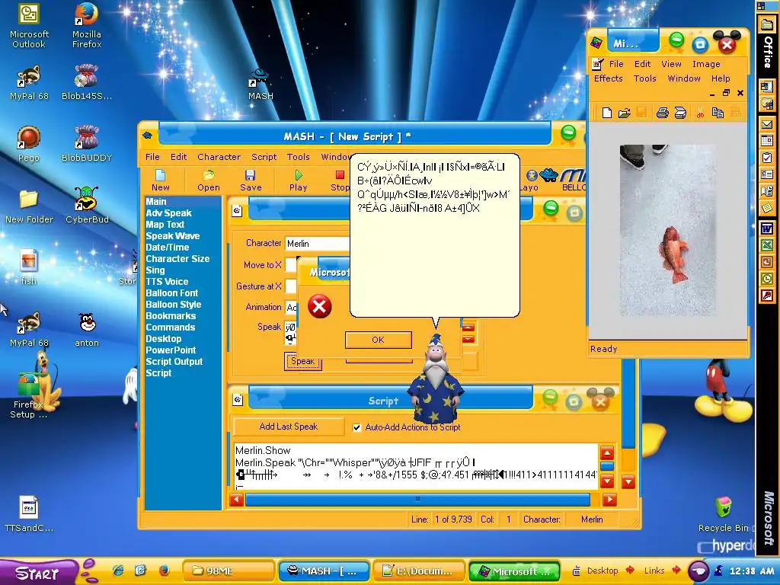Screen dimensions: 780x585
Task: Click the envelope New Message icon on Office bar
Action: 766,124
